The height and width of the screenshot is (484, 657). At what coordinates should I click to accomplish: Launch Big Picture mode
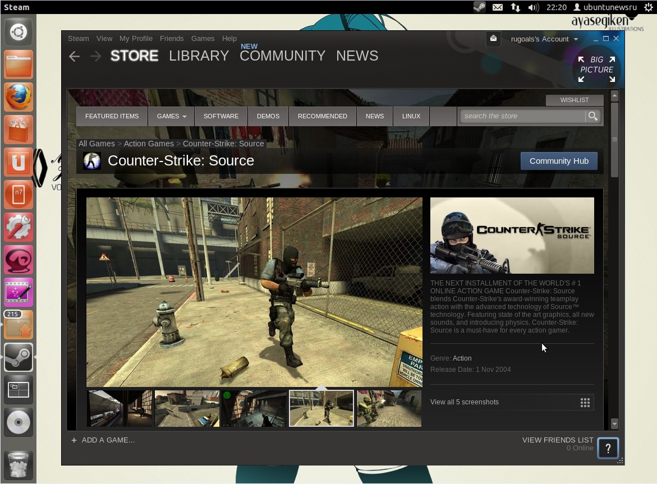(596, 69)
